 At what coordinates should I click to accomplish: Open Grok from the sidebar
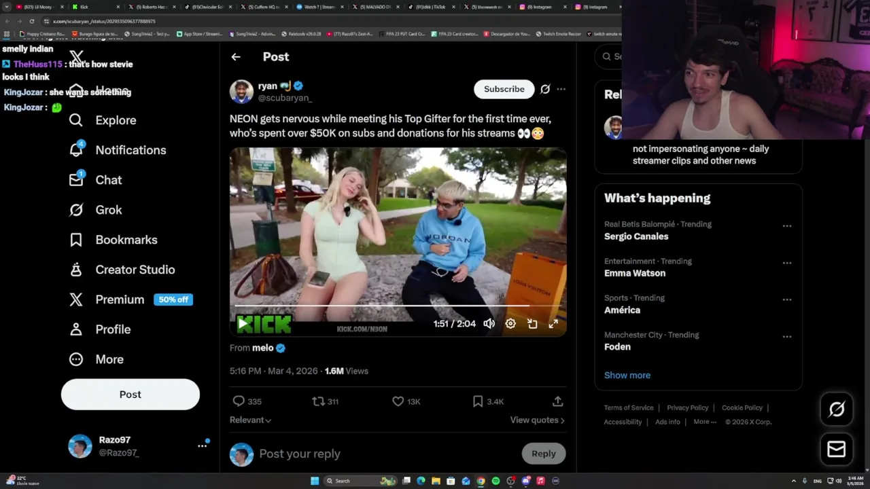(96, 210)
